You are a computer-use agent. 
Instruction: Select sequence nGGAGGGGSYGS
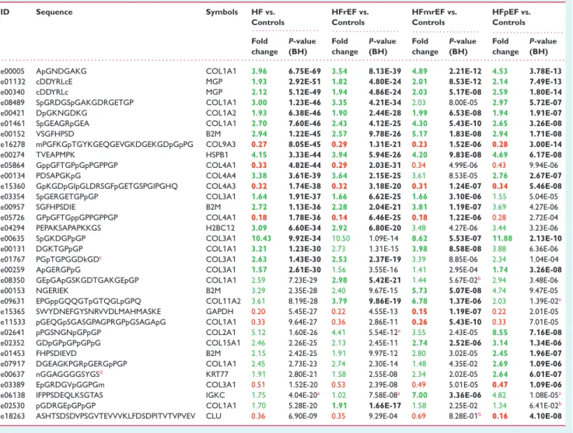[x=68, y=375]
